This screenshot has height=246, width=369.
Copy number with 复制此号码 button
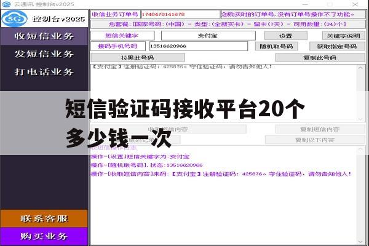tap(320, 58)
